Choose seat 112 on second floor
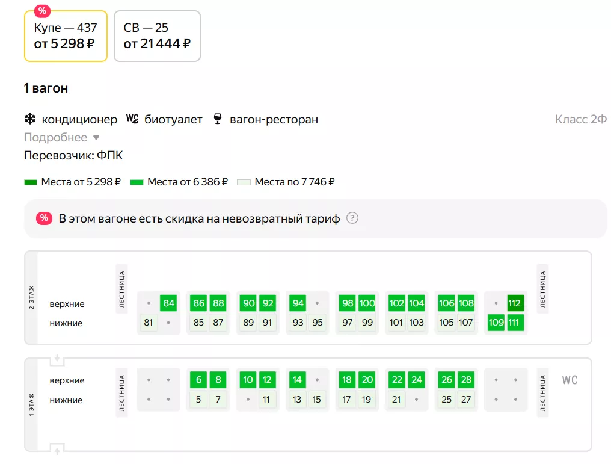 [x=515, y=303]
